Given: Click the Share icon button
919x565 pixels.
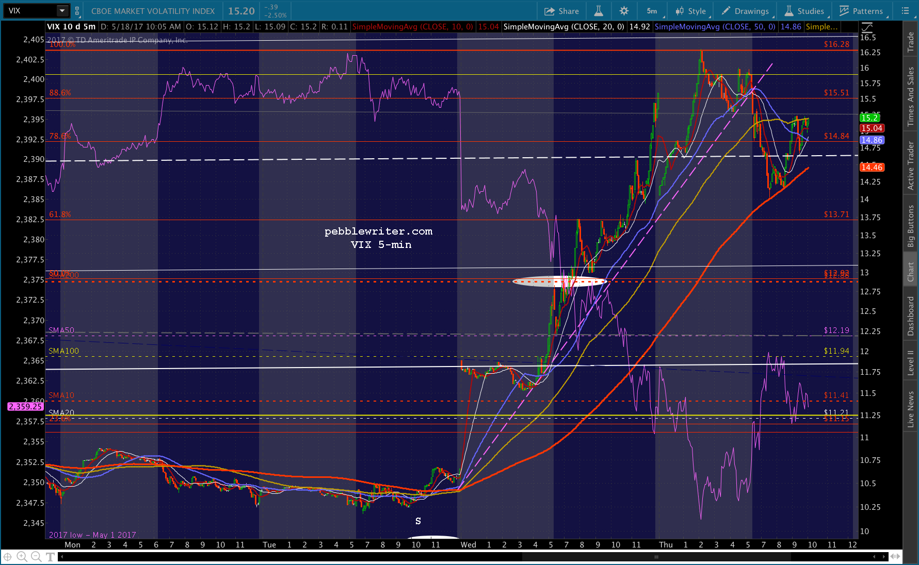Looking at the screenshot, I should [x=561, y=11].
